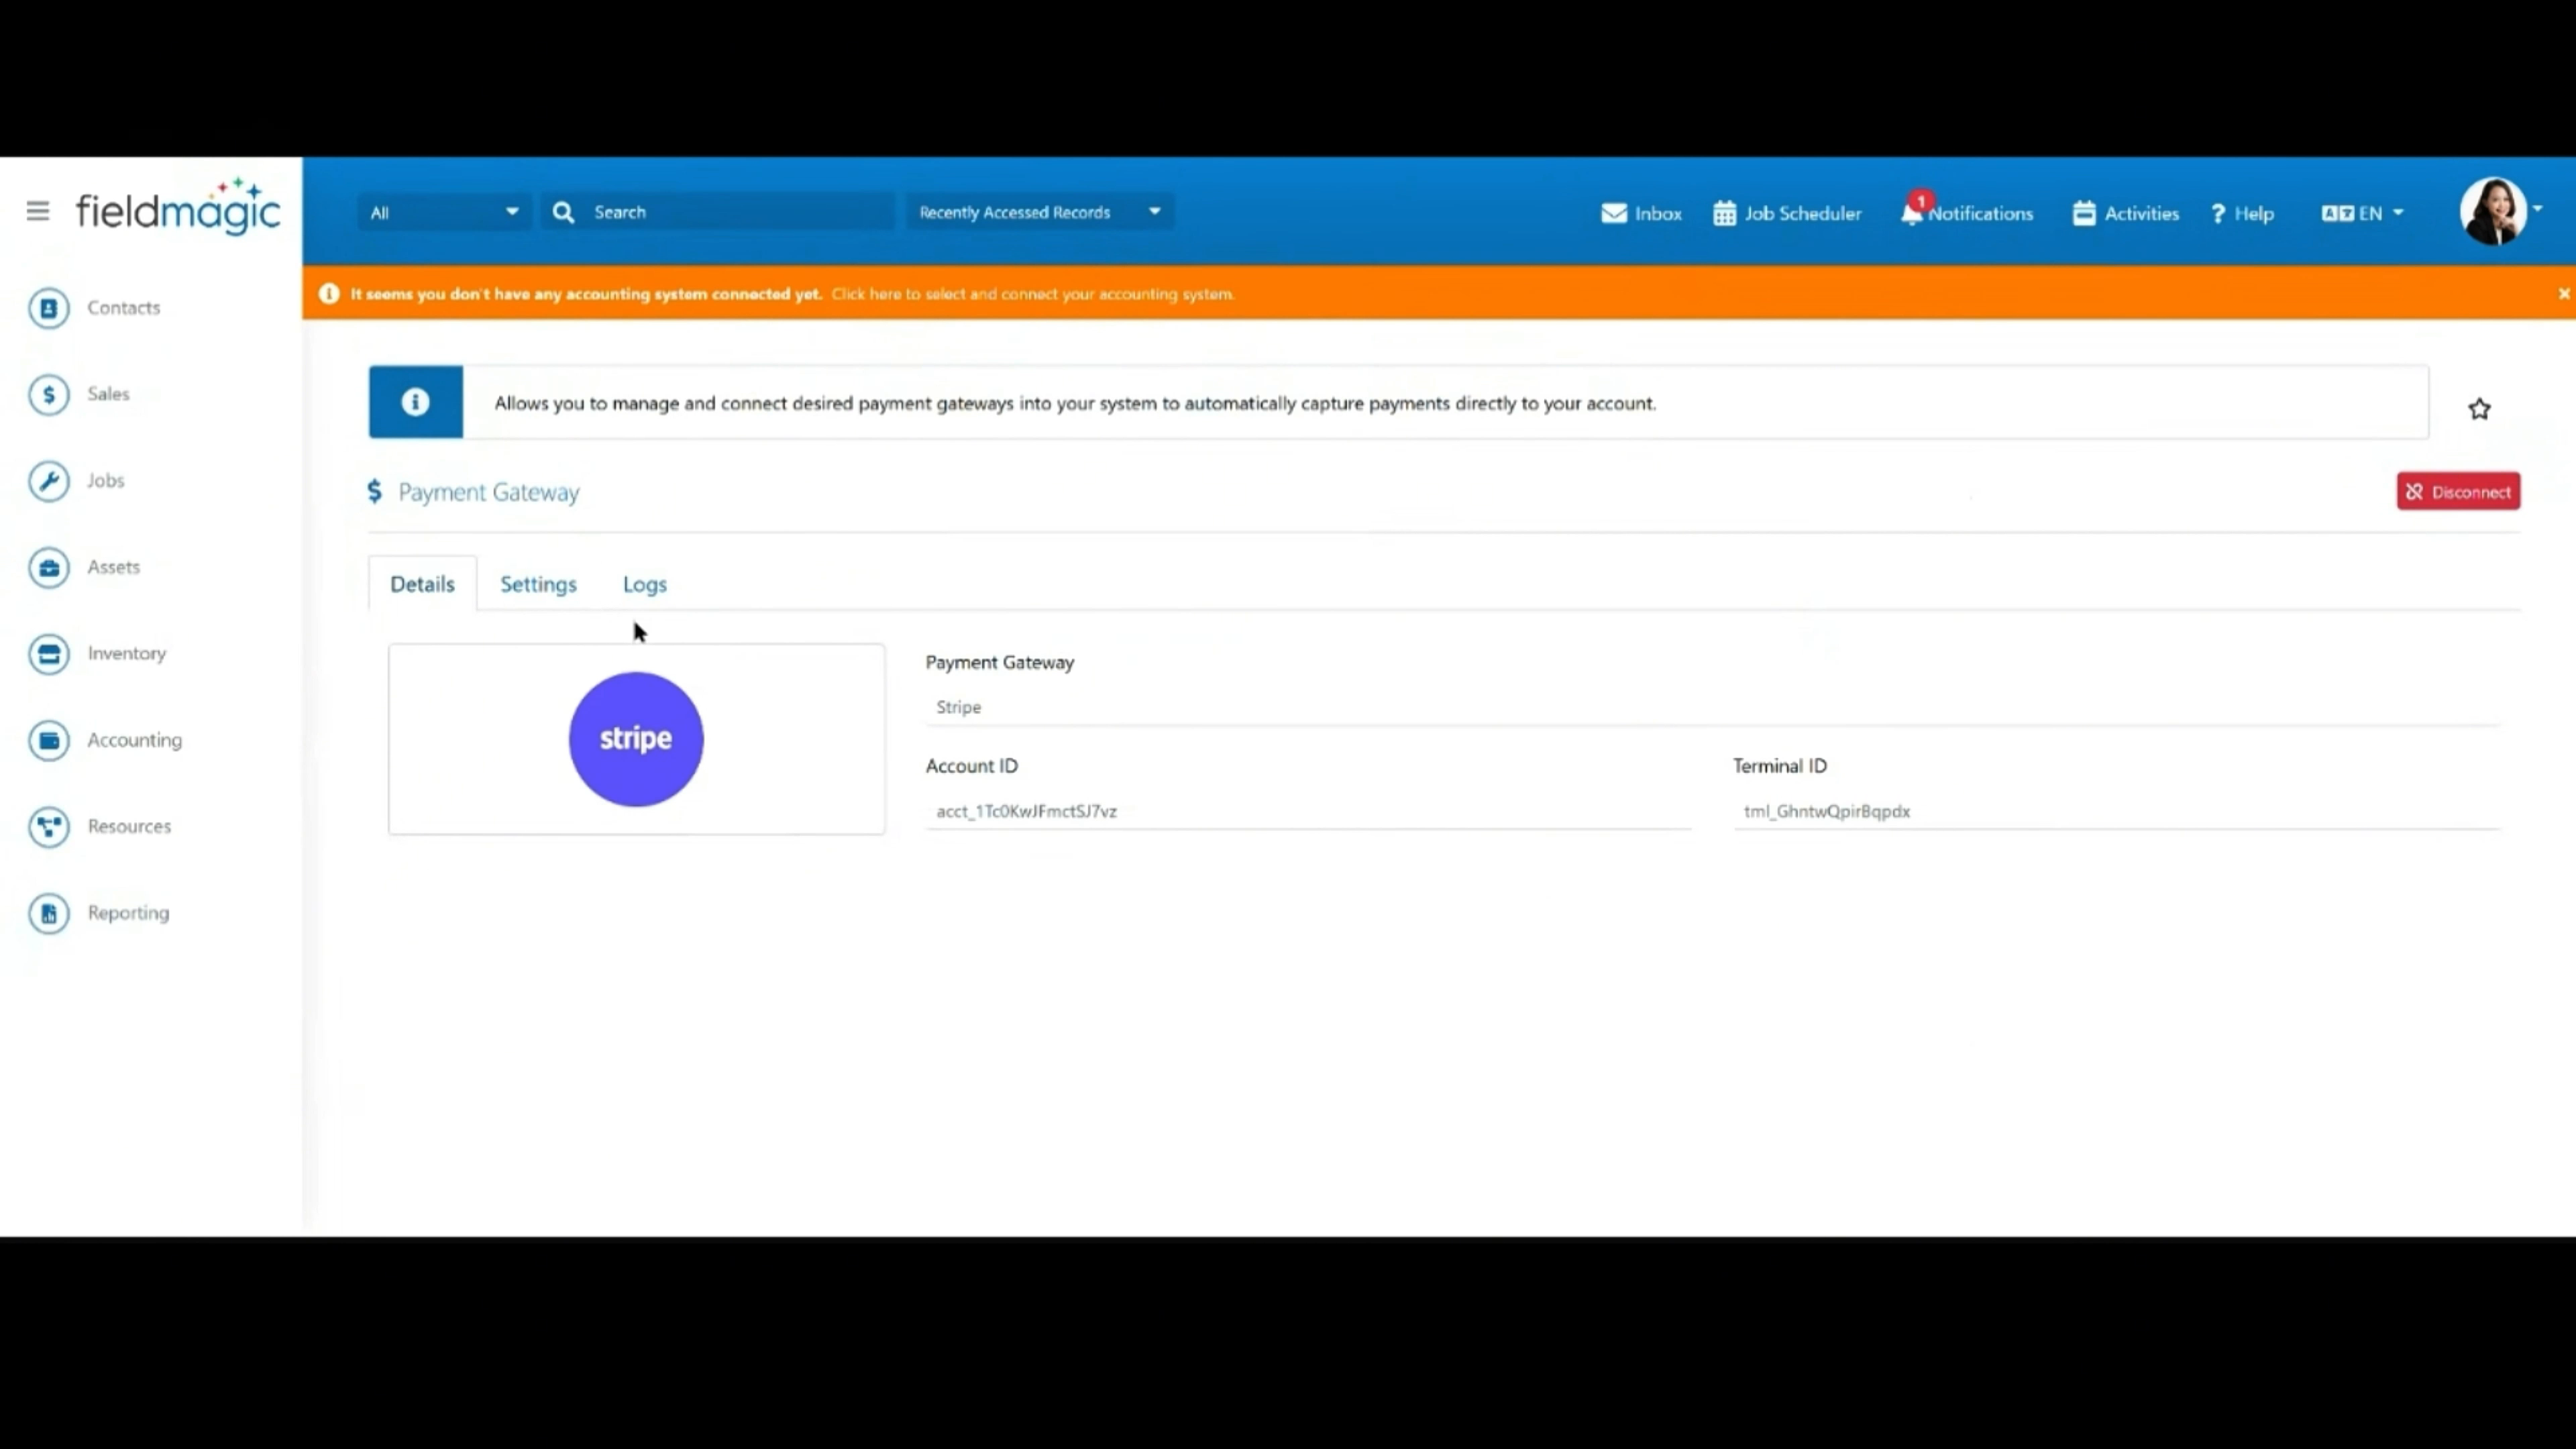Select the Contacts label in sidebar

pyautogui.click(x=124, y=308)
